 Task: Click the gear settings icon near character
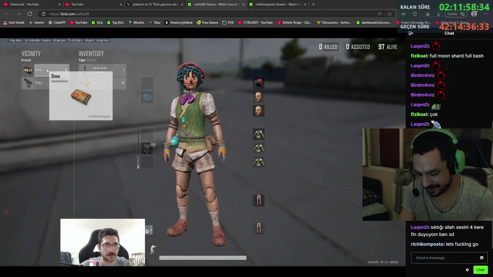[147, 231]
